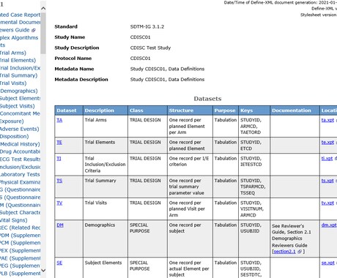The height and width of the screenshot is (278, 337).
Task: Go to SUPPDM Supplemental entry in sidebar
Action: point(20,236)
